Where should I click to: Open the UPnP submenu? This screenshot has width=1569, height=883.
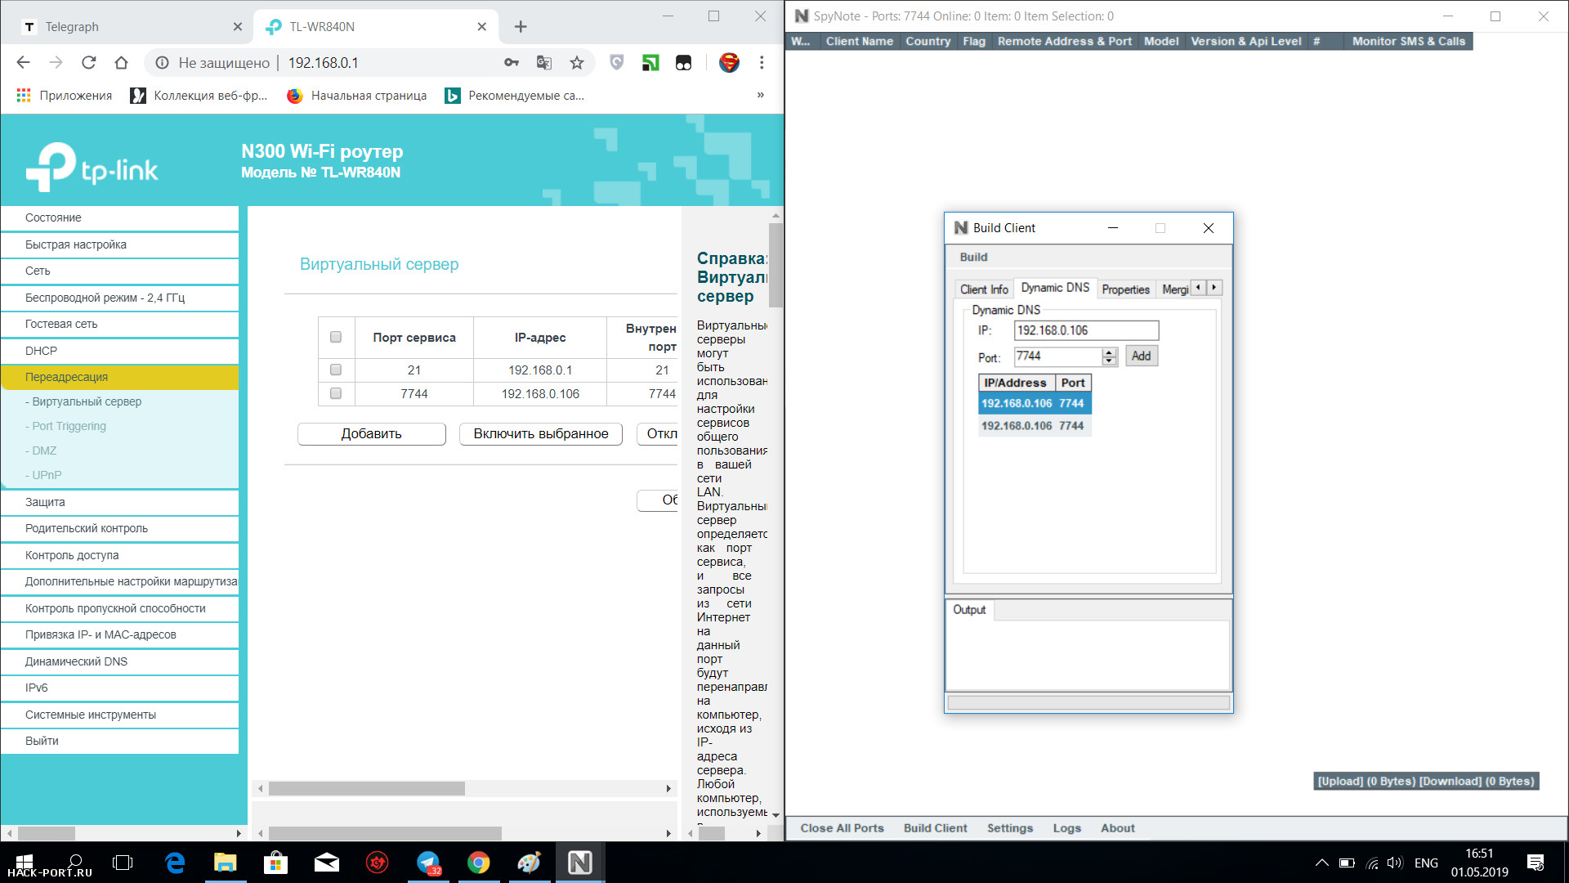coord(43,475)
